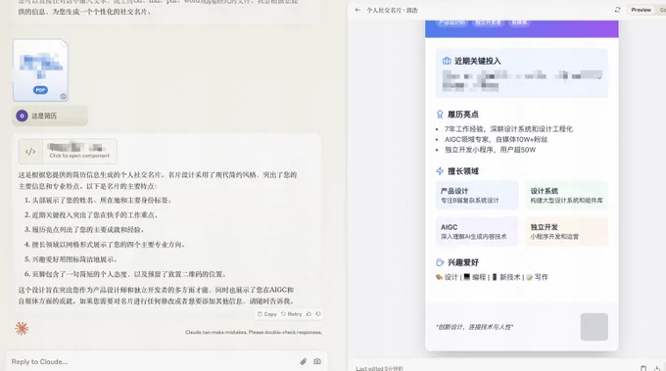The height and width of the screenshot is (371, 666).
Task: Select the 独立开发 skill card
Action: pos(567,231)
